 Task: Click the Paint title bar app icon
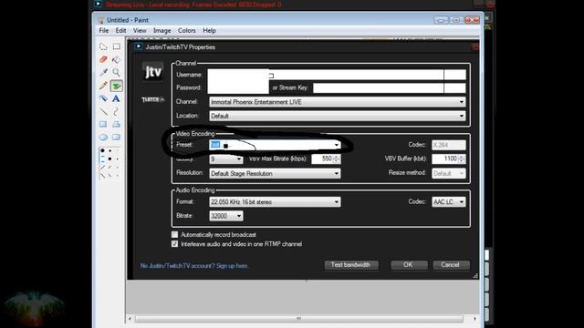click(x=100, y=20)
